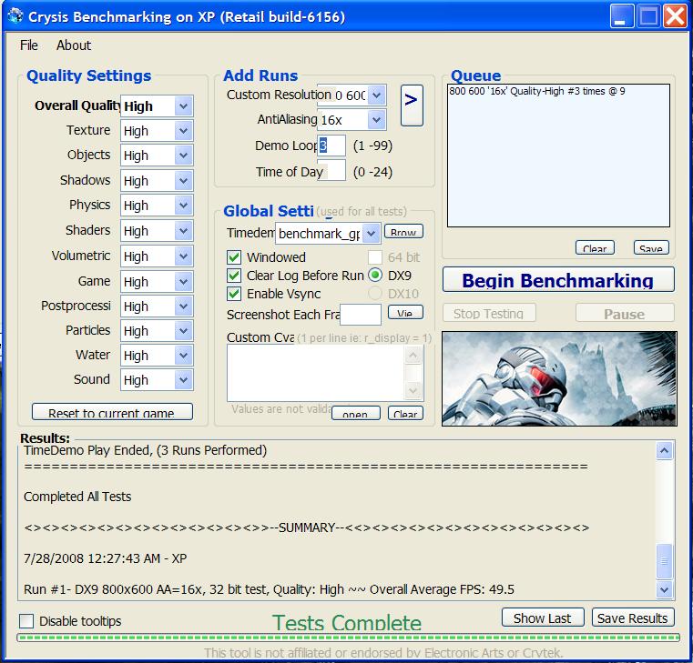The height and width of the screenshot is (663, 693).
Task: Click Reset to current game settings
Action: (112, 412)
